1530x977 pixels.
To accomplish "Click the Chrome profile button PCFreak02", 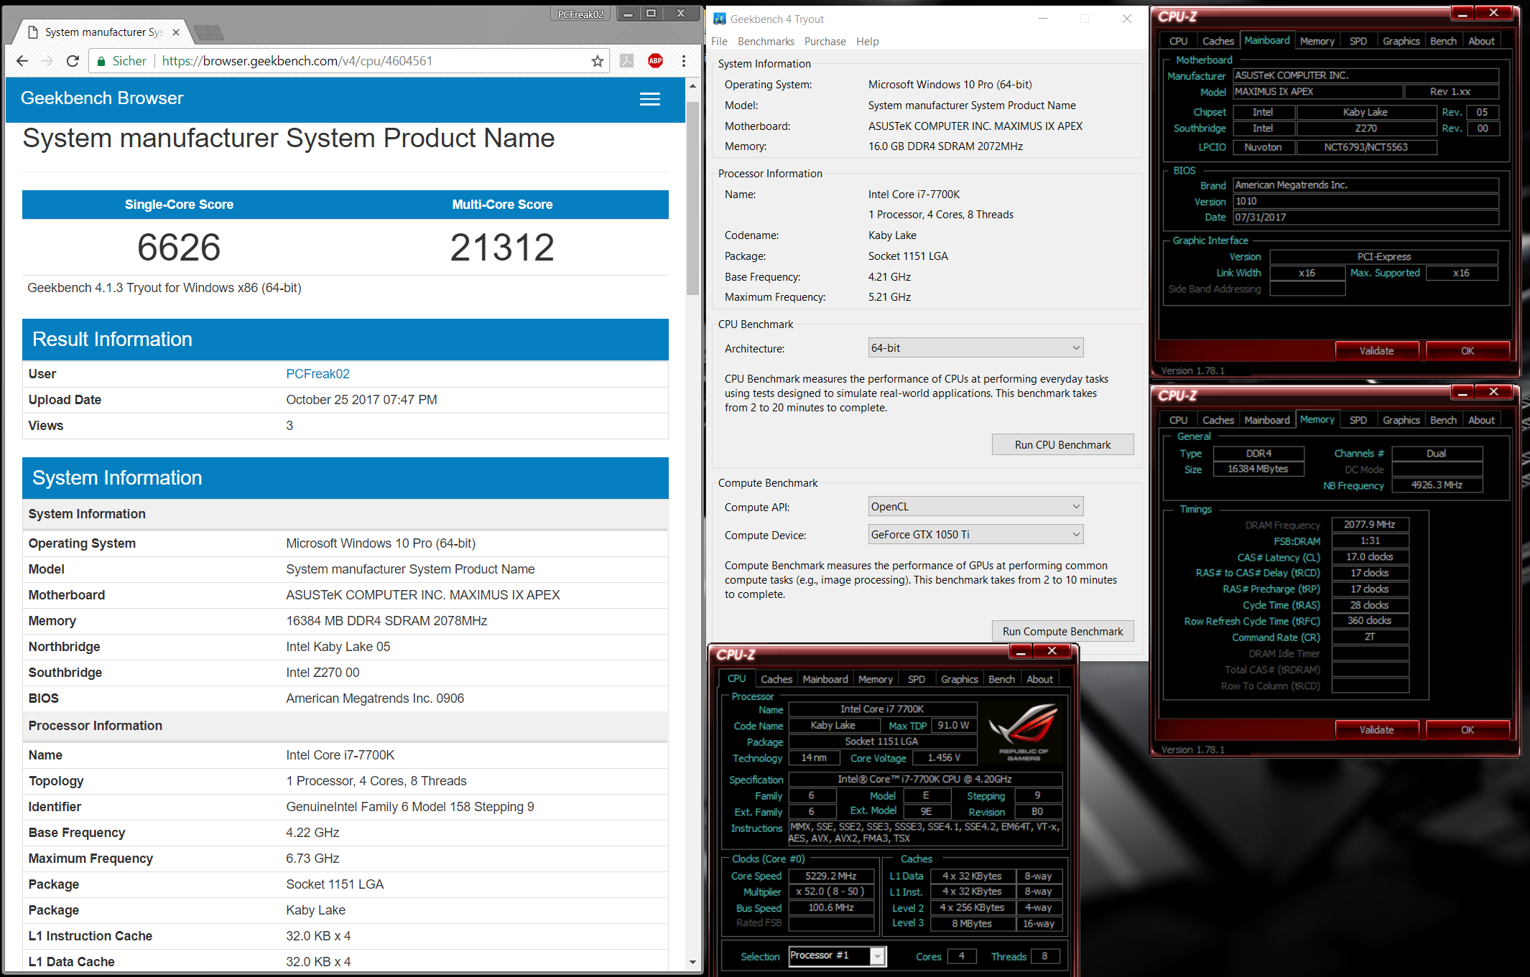I will [580, 14].
